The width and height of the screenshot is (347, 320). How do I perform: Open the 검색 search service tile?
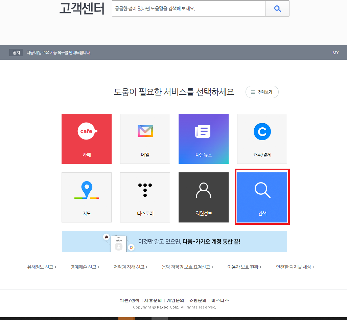262,197
